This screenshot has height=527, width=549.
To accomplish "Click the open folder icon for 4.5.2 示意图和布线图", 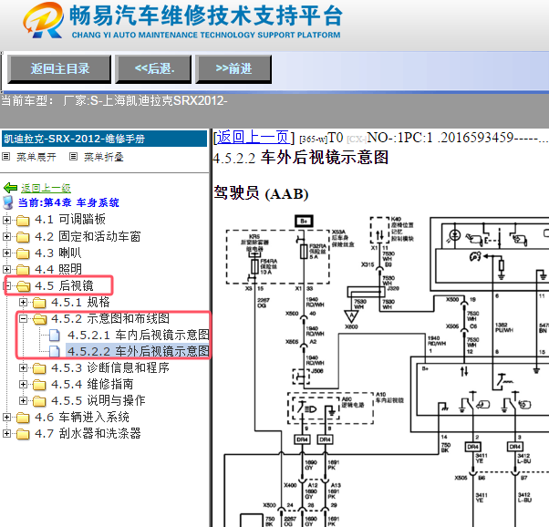I will click(x=40, y=318).
